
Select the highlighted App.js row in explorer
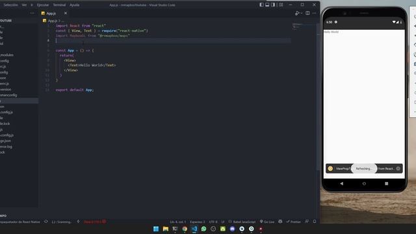pos(19,101)
